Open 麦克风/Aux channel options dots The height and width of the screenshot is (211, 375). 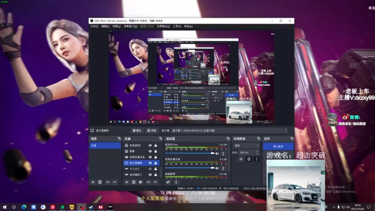click(x=224, y=154)
